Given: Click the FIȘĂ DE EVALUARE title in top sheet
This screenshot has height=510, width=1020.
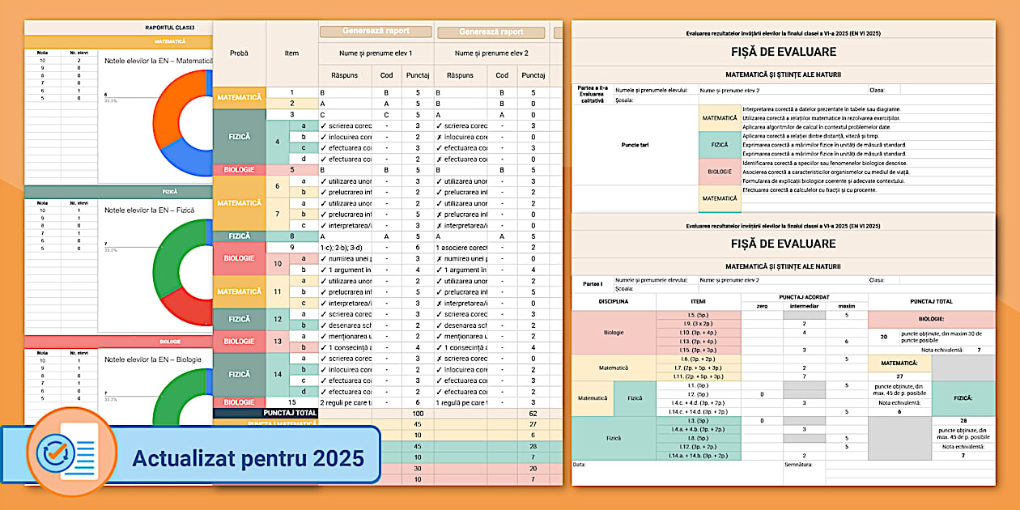Looking at the screenshot, I should (x=783, y=52).
